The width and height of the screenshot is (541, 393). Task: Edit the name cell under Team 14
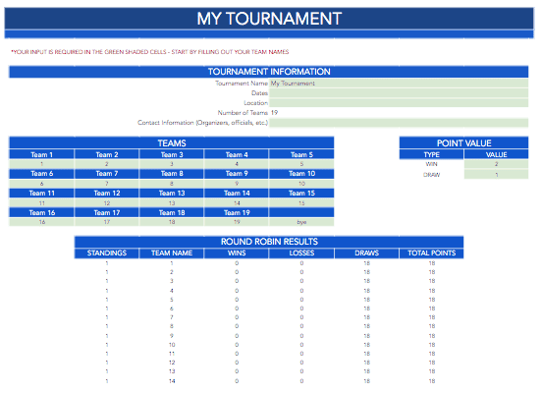click(237, 203)
